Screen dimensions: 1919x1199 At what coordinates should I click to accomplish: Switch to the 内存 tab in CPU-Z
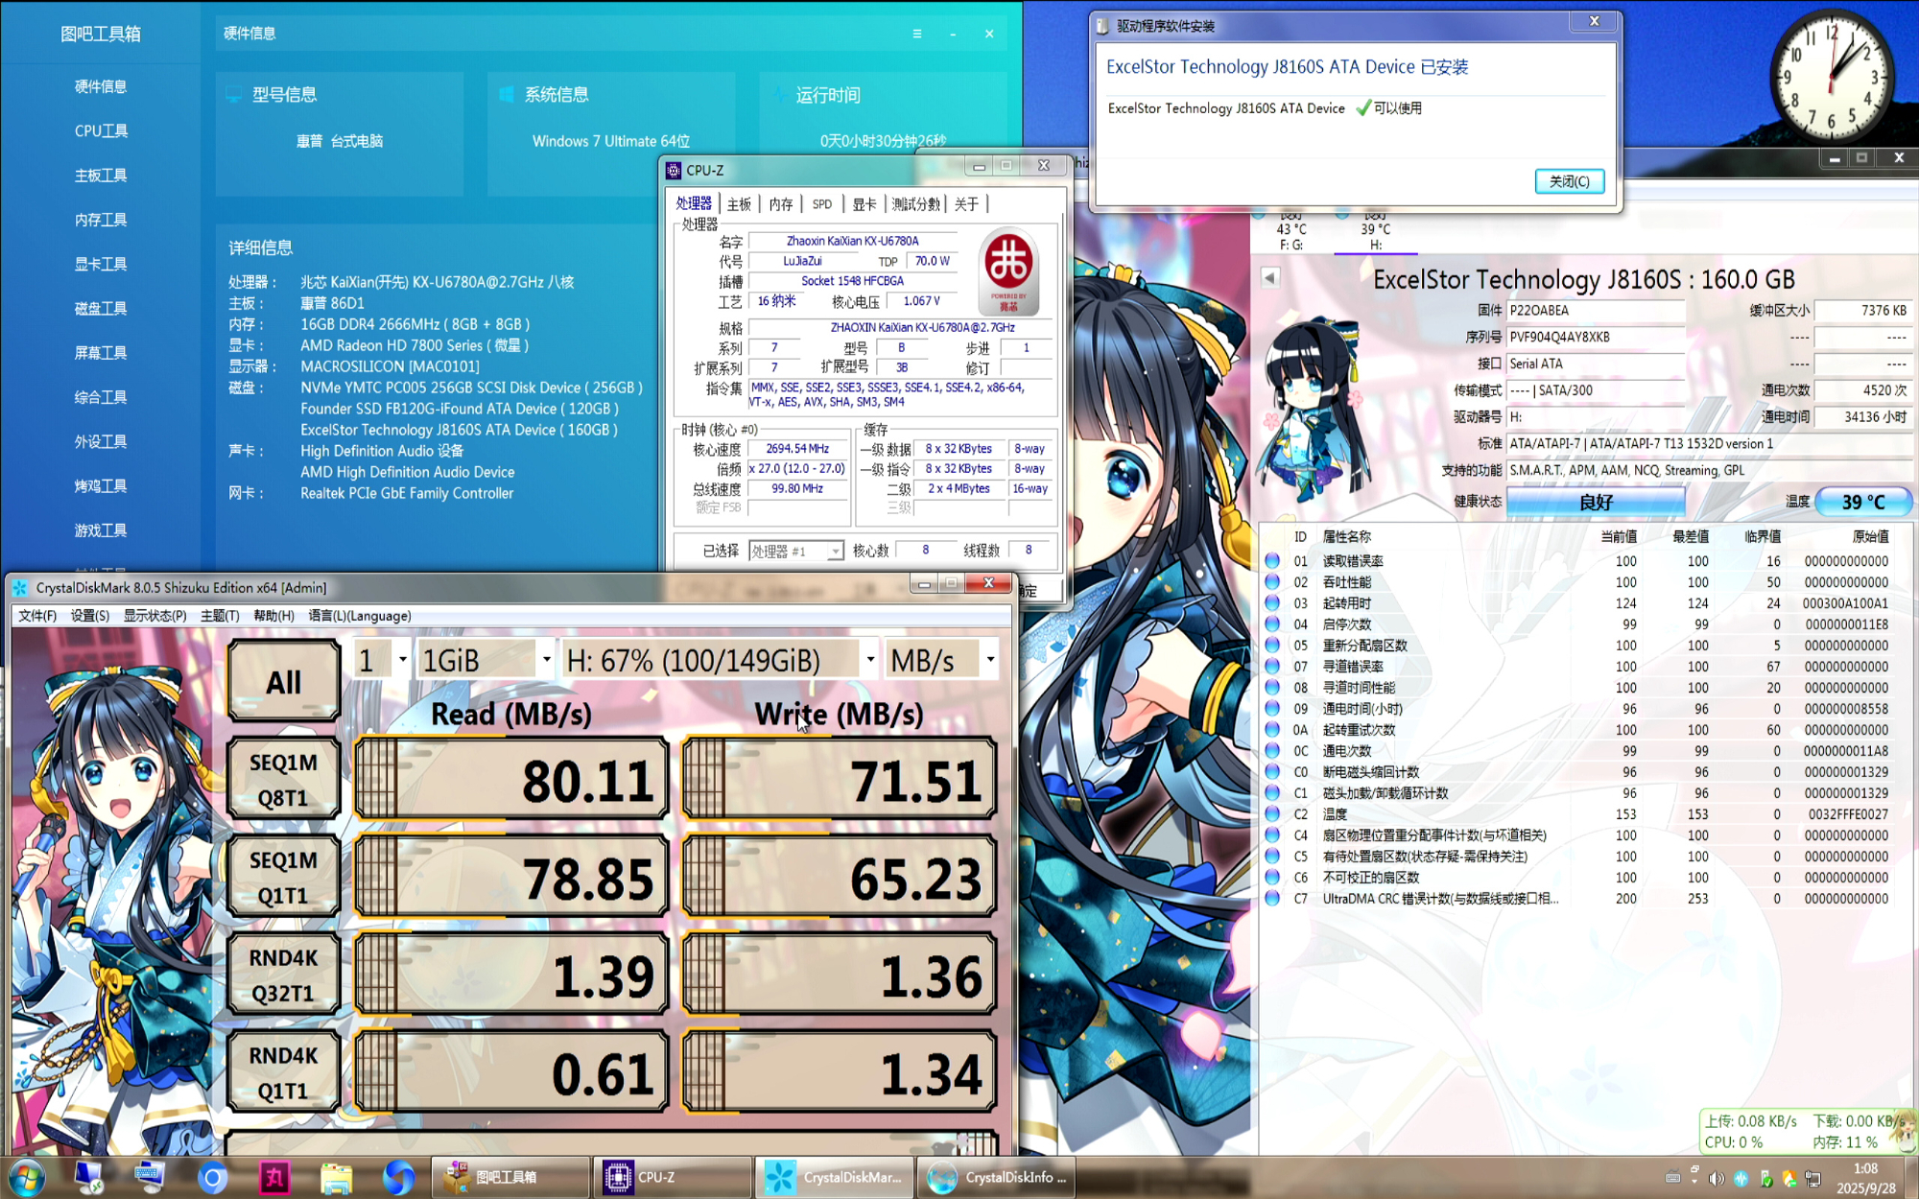781,204
